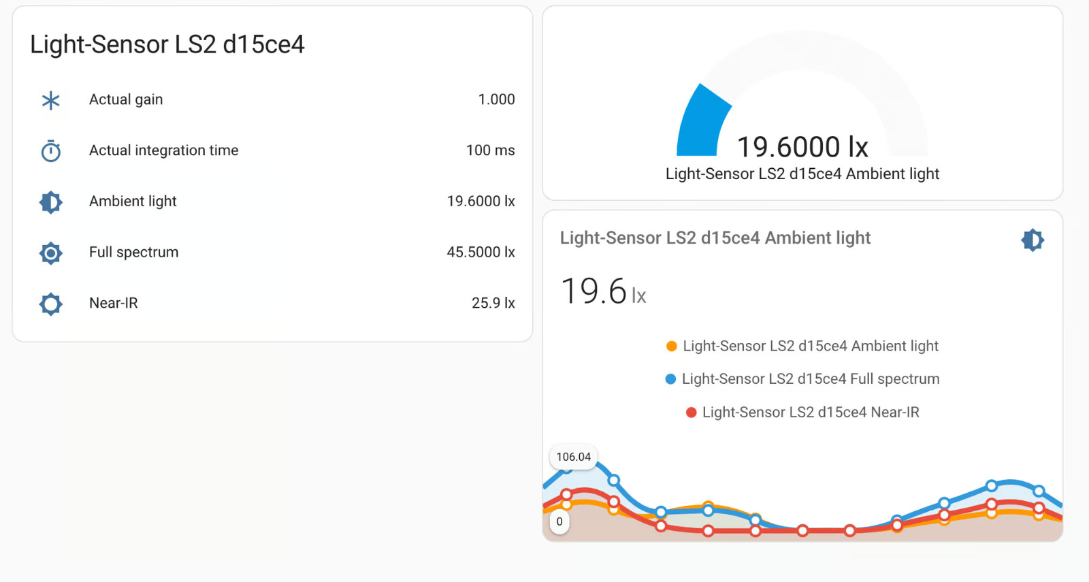Open the Actual gain entity row
The image size is (1089, 582).
click(x=126, y=99)
